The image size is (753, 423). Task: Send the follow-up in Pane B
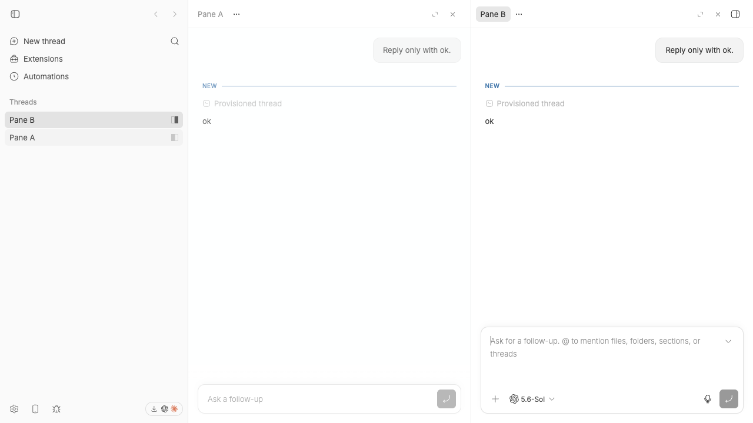[729, 399]
